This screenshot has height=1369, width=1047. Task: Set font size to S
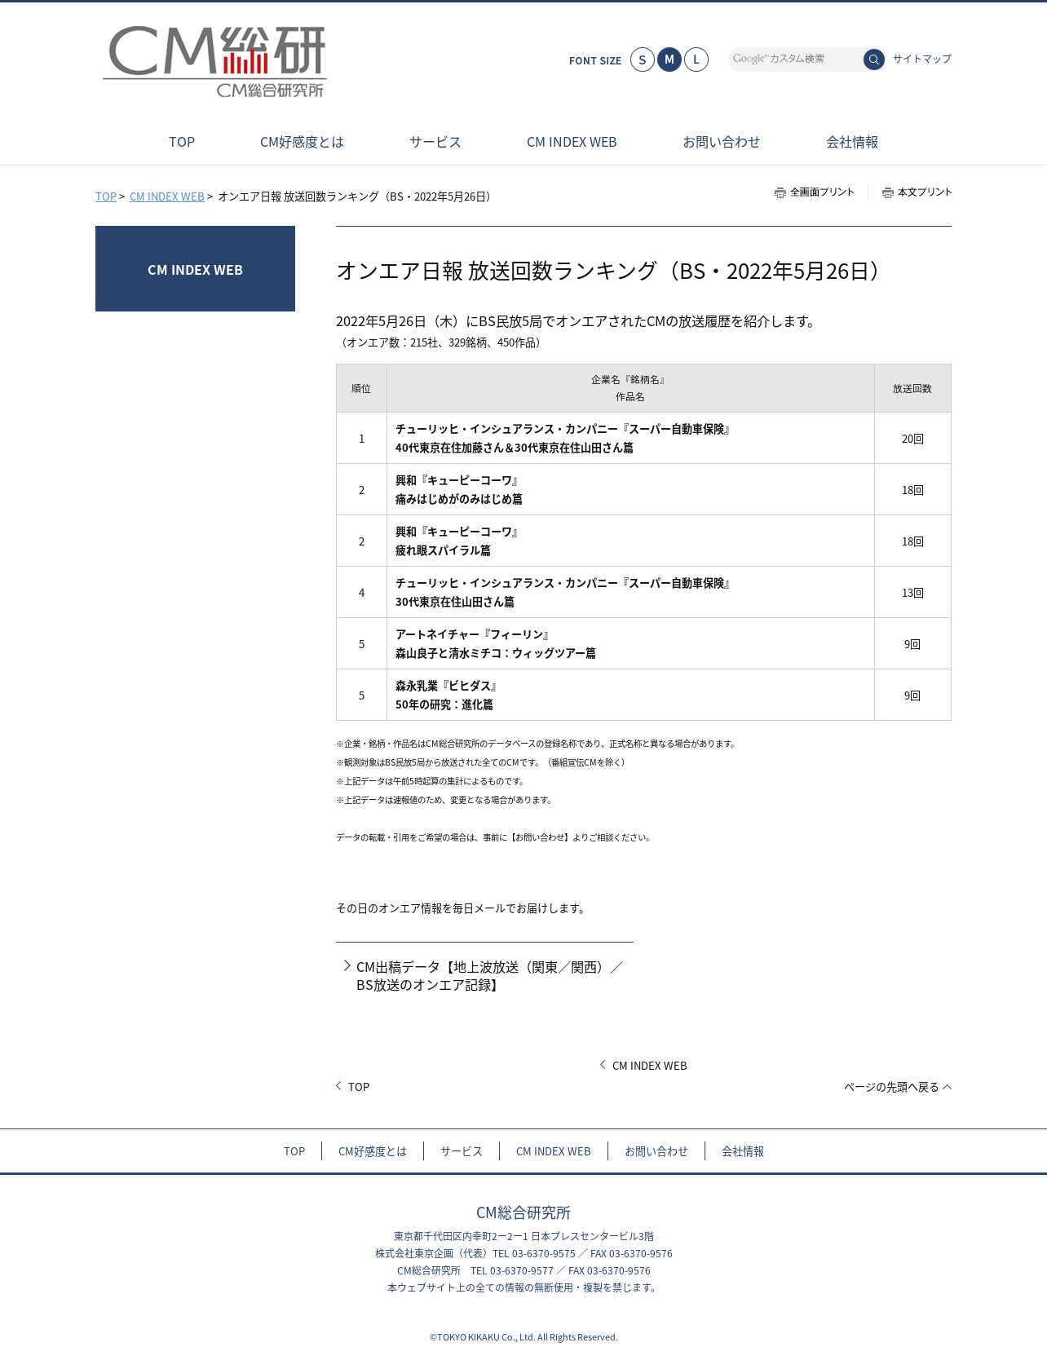(643, 60)
